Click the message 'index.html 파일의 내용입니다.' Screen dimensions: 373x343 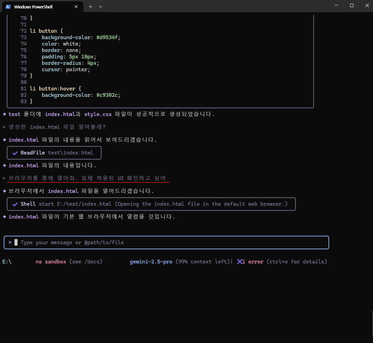coord(52,165)
